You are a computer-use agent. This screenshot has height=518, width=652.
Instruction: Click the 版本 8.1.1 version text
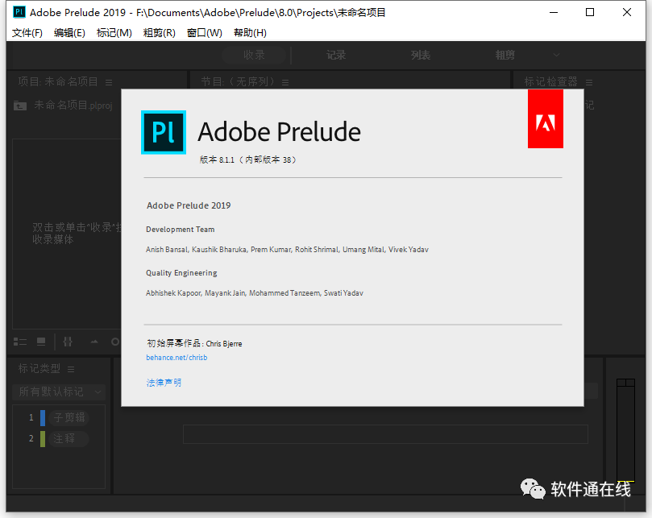[x=247, y=160]
